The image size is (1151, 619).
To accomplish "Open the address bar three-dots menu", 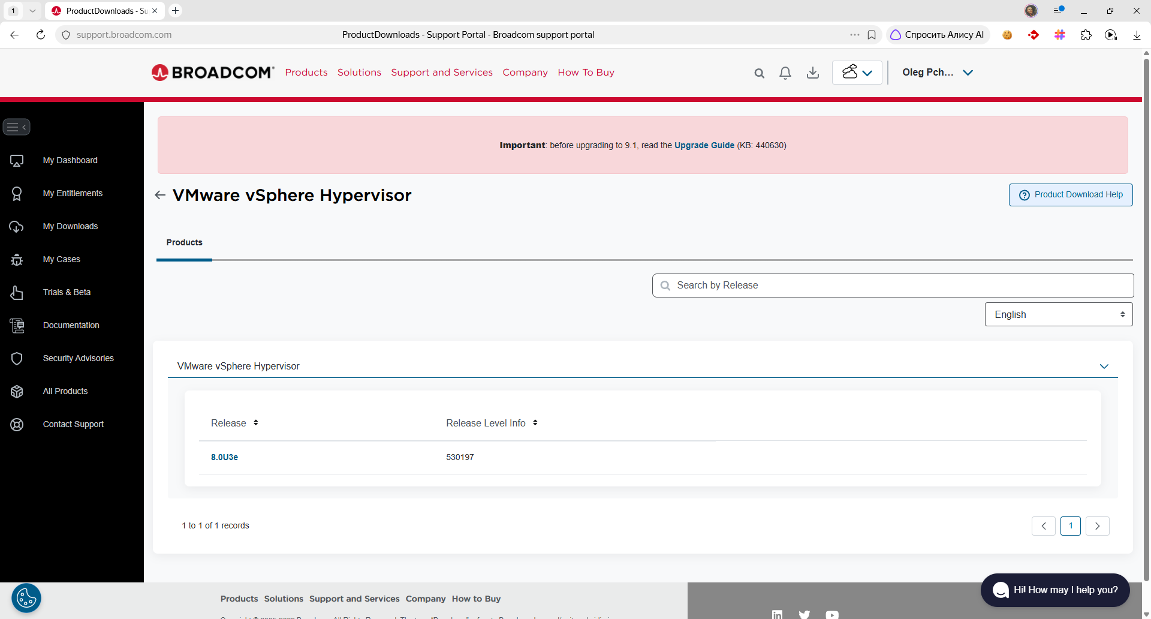I will [855, 35].
